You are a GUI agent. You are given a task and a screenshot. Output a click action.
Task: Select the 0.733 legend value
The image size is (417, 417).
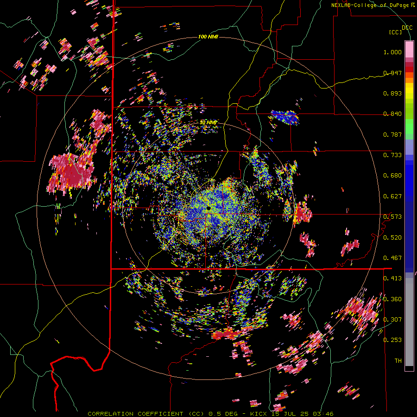coord(392,155)
